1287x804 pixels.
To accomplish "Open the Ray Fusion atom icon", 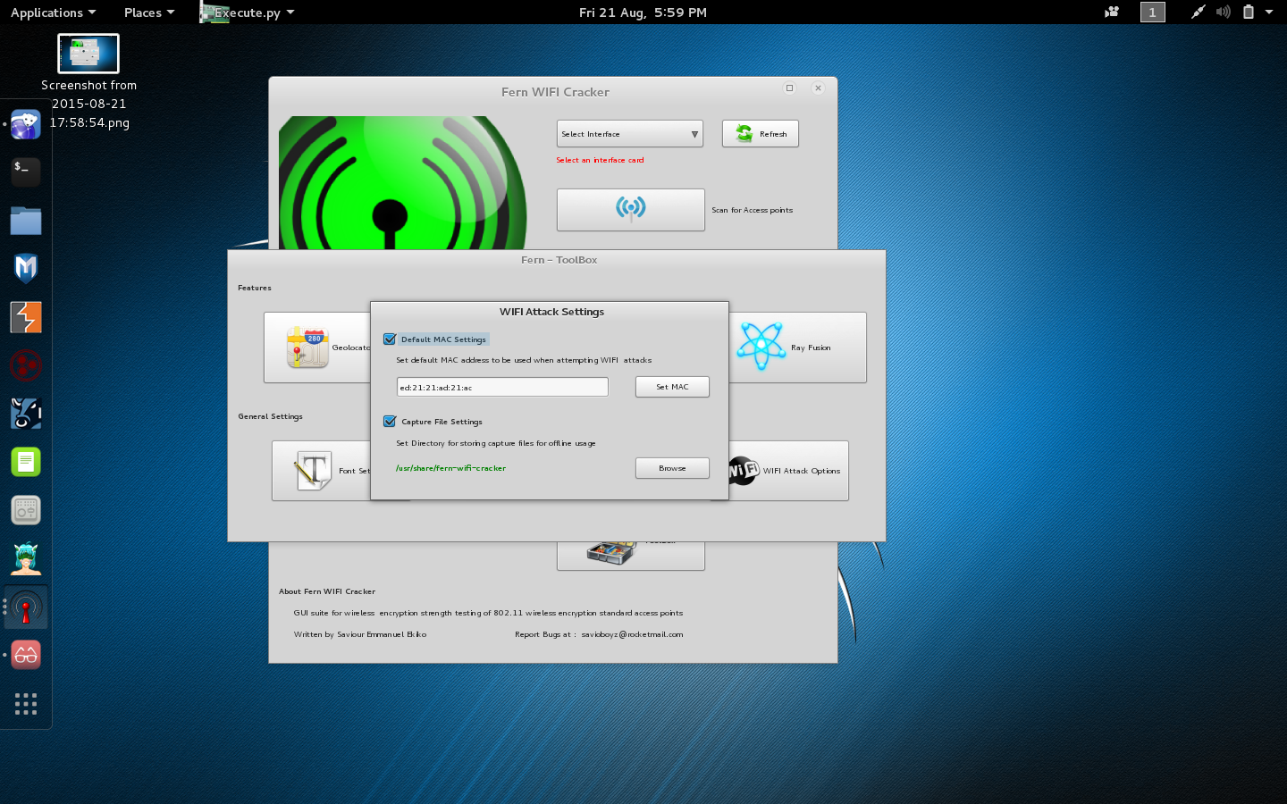I will pos(761,347).
